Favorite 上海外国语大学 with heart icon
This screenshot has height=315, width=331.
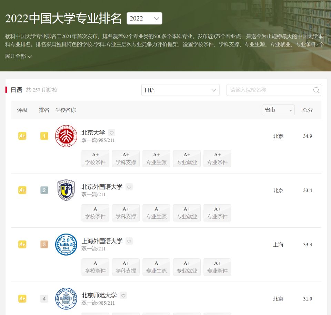tap(129, 241)
